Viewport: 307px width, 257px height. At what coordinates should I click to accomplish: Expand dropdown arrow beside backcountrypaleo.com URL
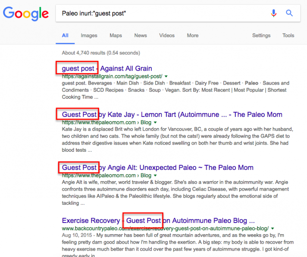(273, 229)
